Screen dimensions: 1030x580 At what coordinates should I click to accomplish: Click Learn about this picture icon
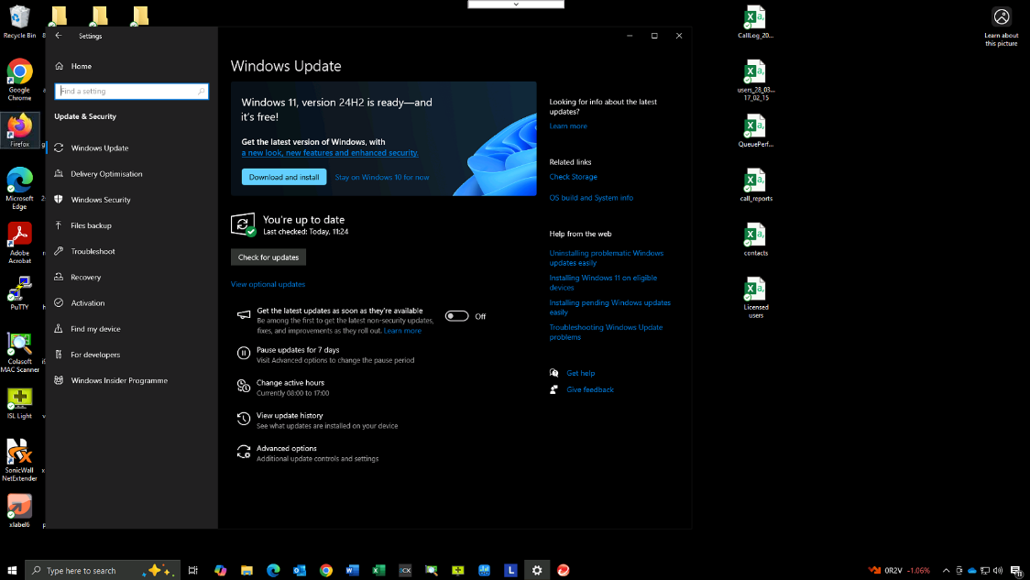1001,27
